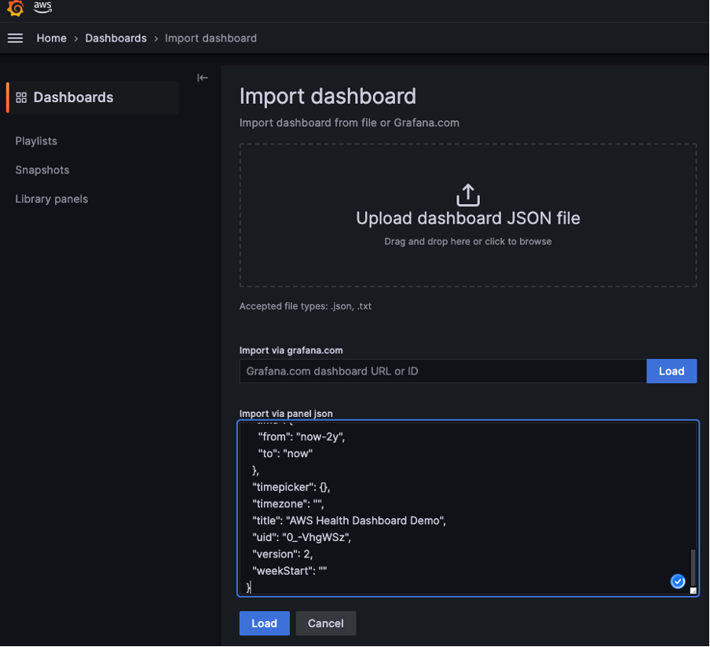Click the blue checkmark icon in the JSON editor

click(677, 581)
